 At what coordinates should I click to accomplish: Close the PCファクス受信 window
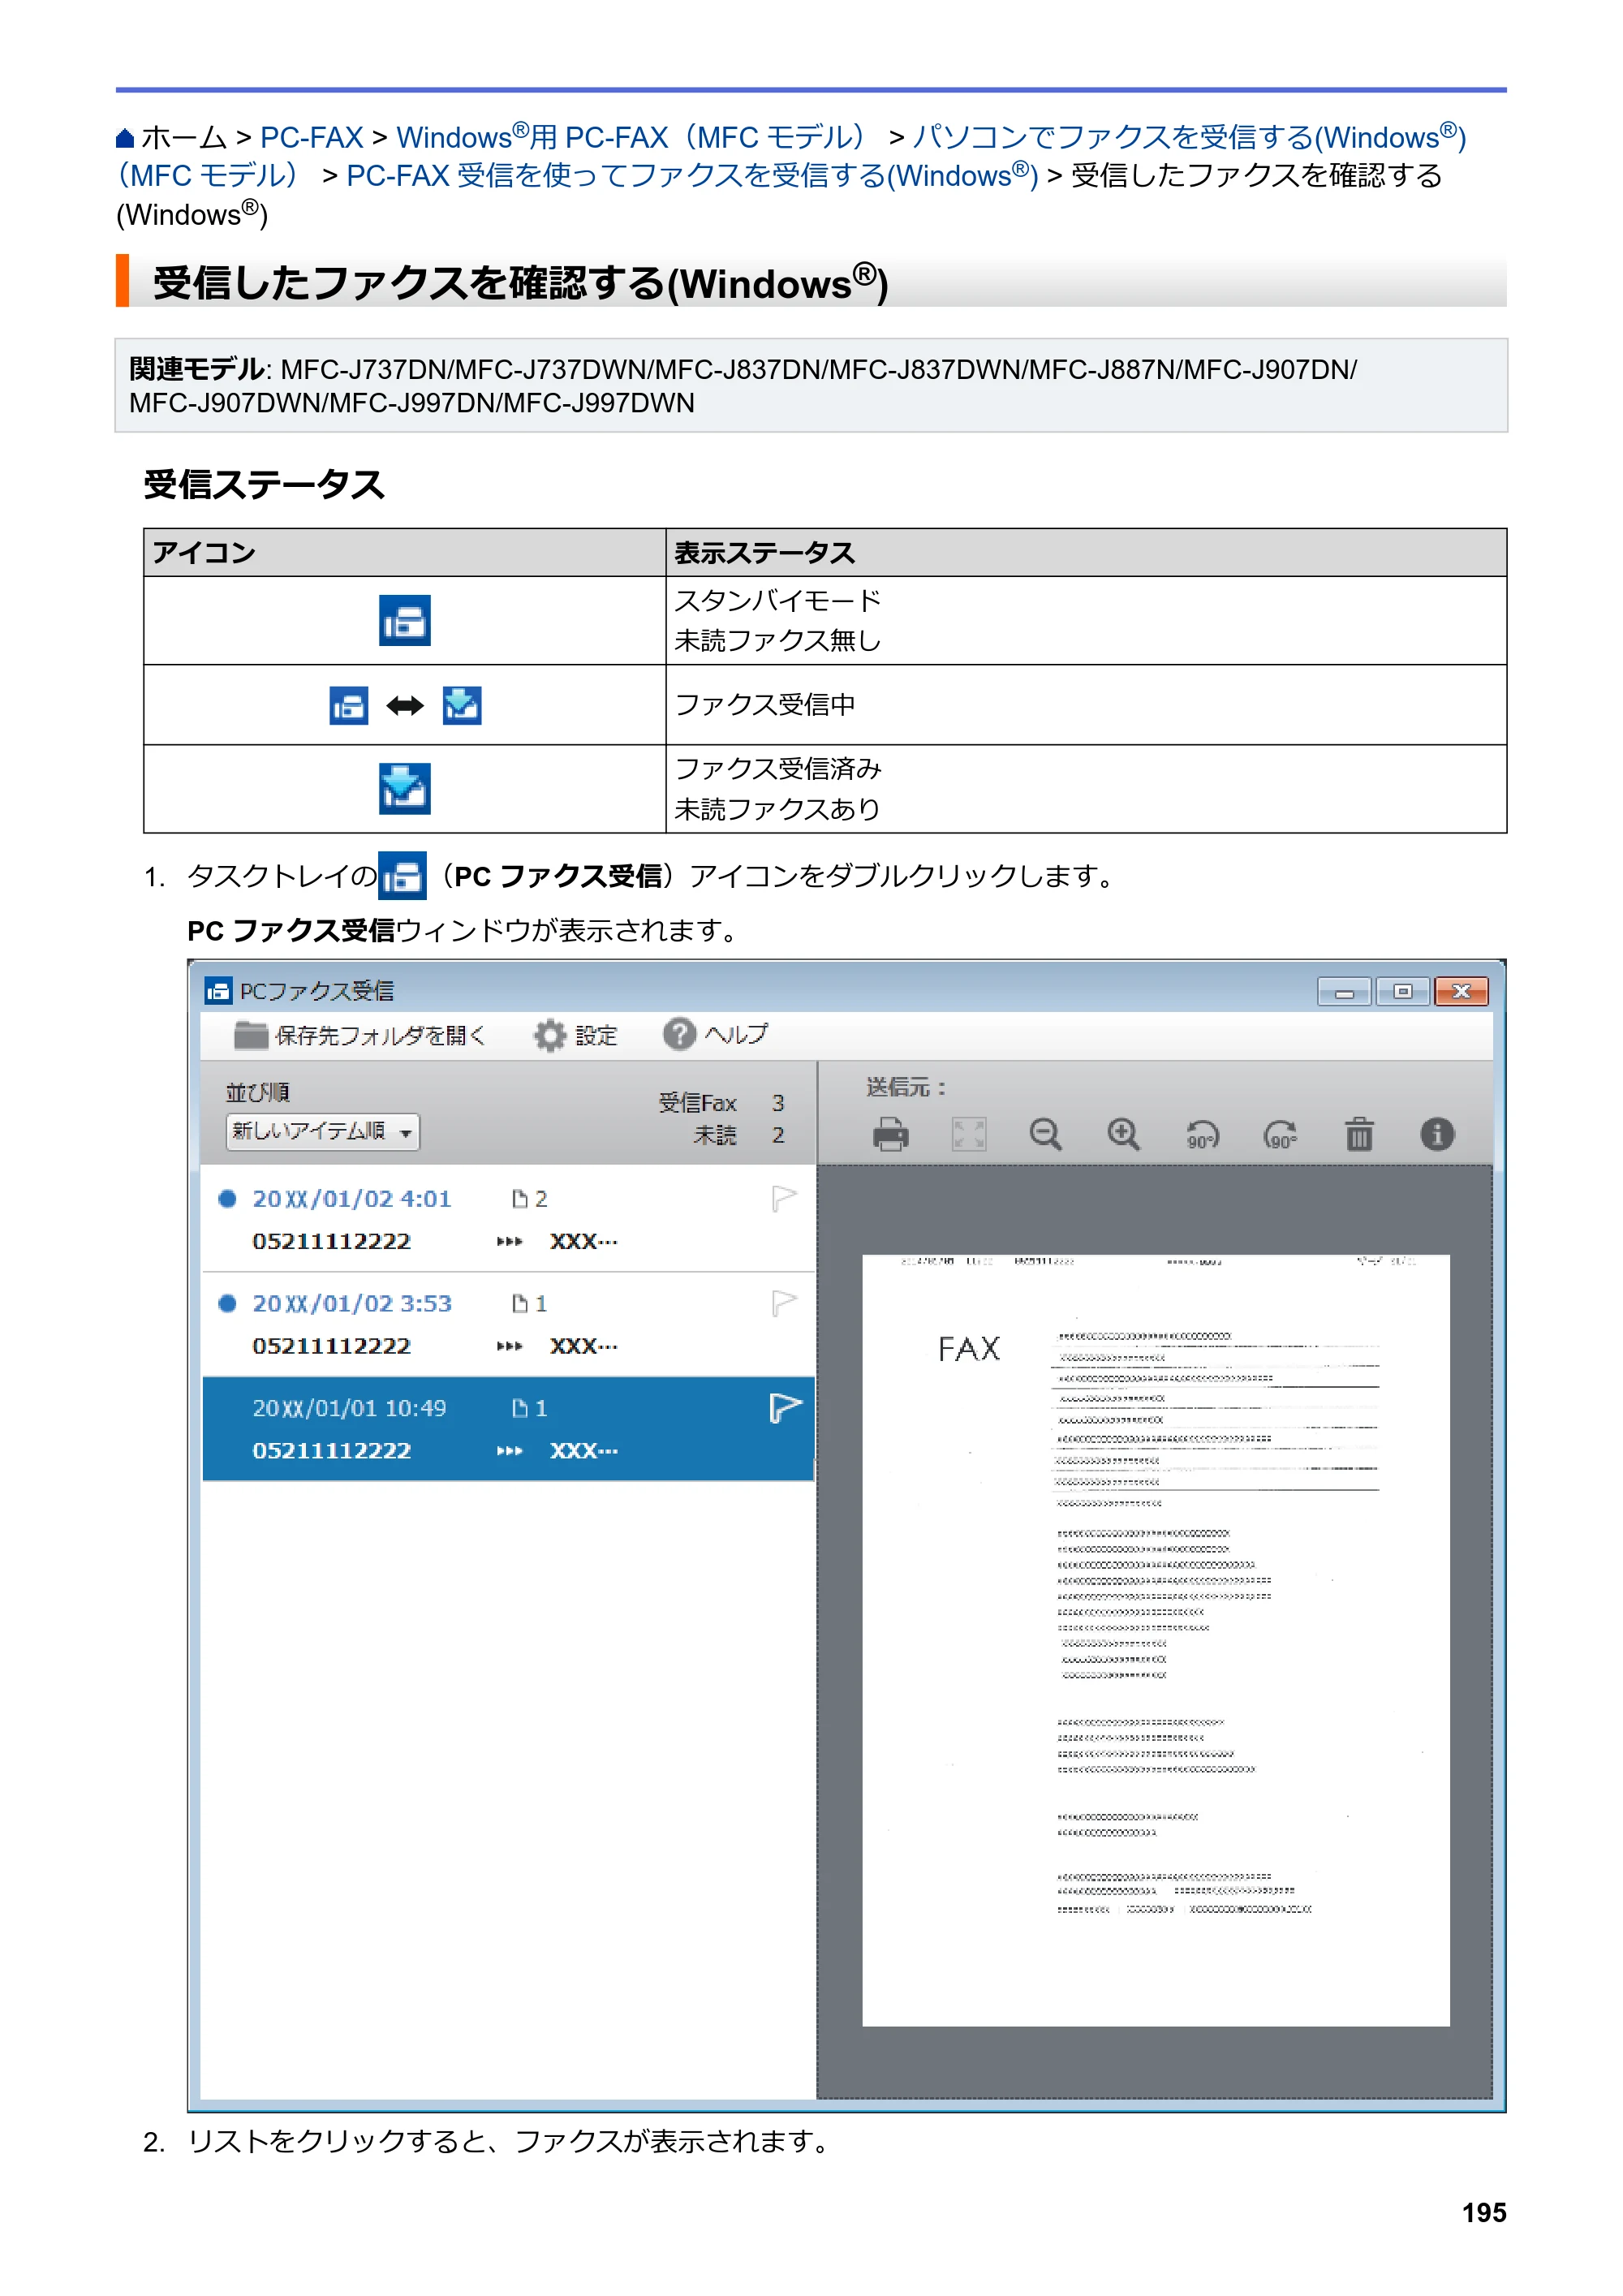pos(1461,992)
